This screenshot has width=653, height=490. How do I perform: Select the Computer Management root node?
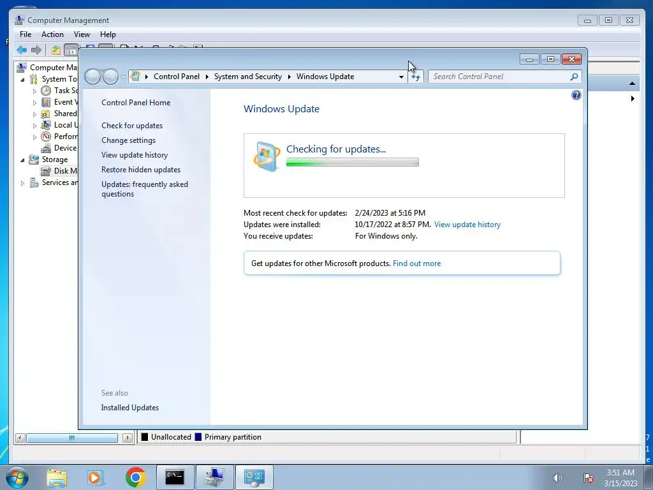click(47, 68)
